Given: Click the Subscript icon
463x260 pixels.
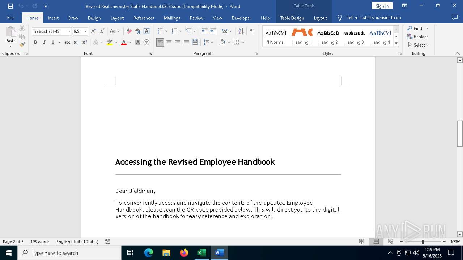Looking at the screenshot, I should tap(76, 43).
